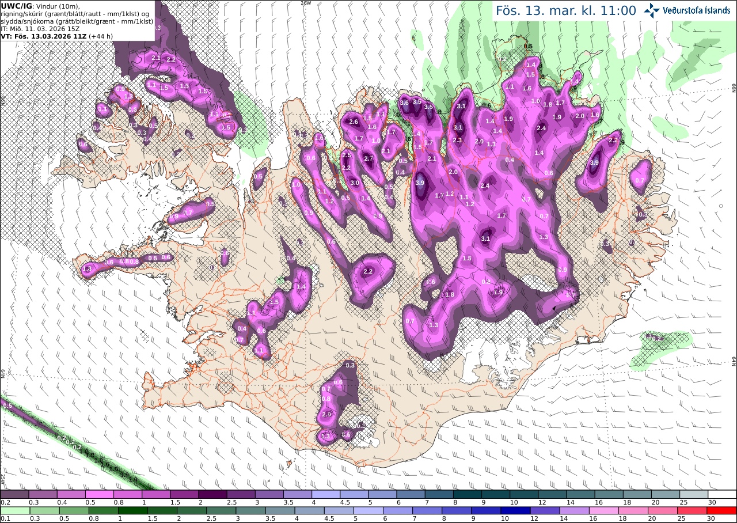
Task: Pick snow-scale swatch between 25 and 30
Action: click(694, 494)
